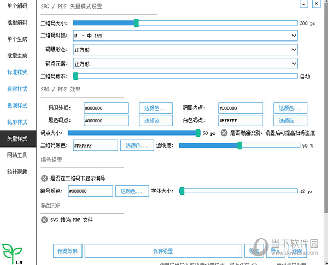Toggle the enhanced recognition option

(224, 133)
